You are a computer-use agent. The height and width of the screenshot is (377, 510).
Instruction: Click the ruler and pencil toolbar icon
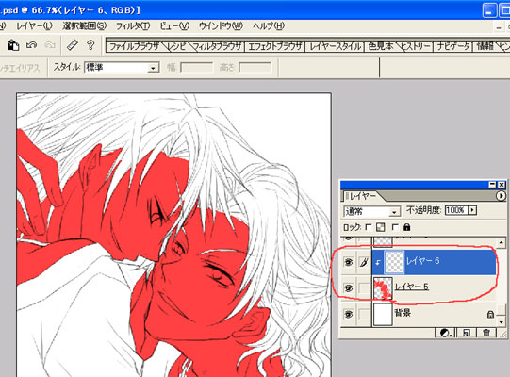pyautogui.click(x=73, y=45)
